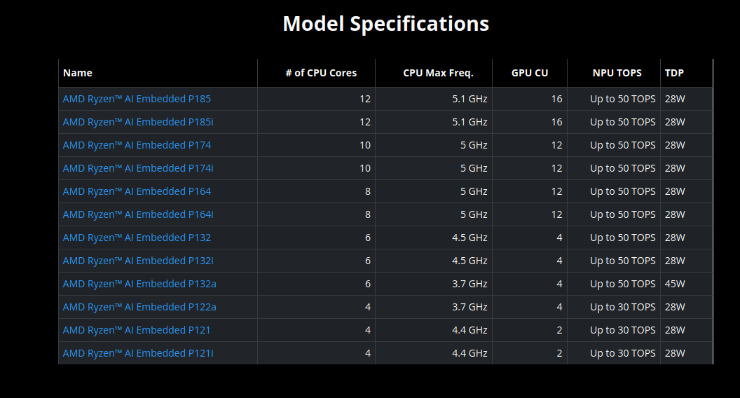Open the AMD Ryzen AI Embedded P132a link

pos(139,284)
